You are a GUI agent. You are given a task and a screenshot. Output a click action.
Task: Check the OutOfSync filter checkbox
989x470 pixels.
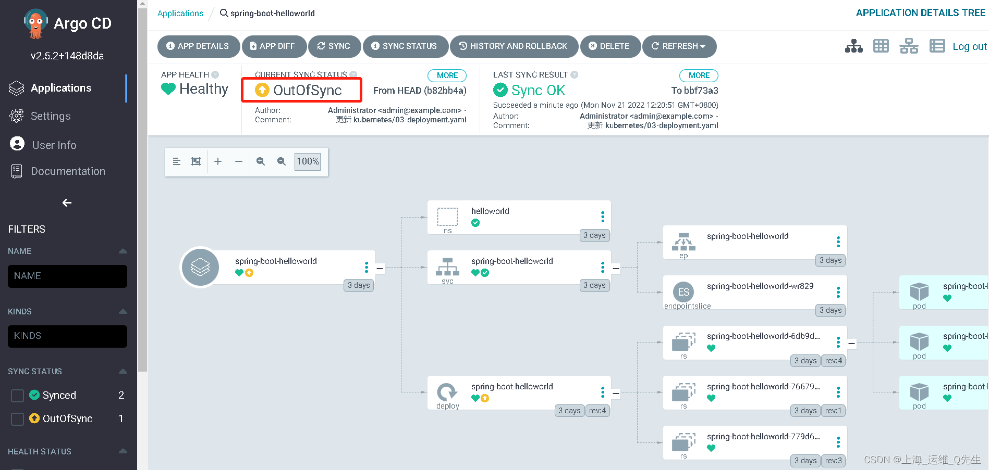coord(17,419)
